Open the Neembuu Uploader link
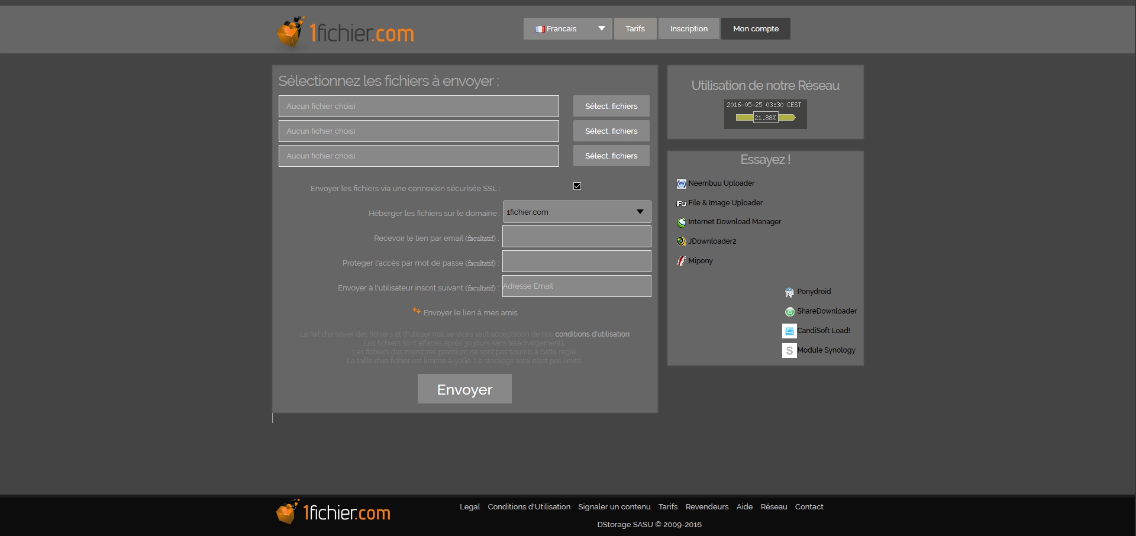 click(721, 183)
